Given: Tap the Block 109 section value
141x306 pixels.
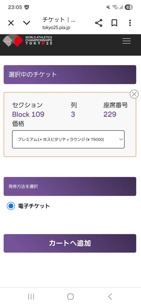Looking at the screenshot, I should tap(28, 114).
